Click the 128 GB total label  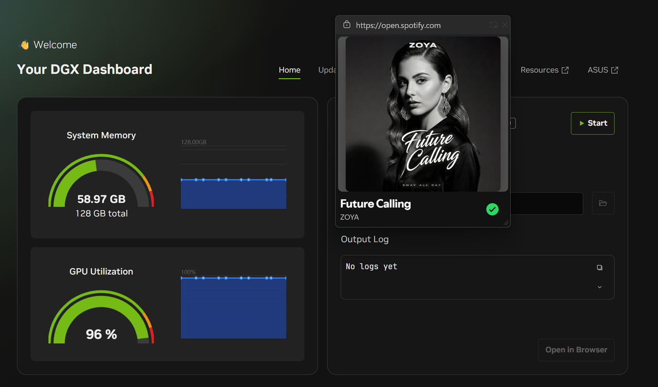101,213
